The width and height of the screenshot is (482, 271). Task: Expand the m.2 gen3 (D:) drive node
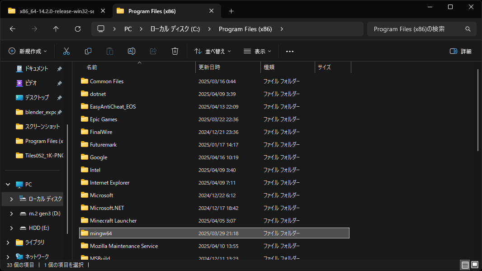pos(11,214)
